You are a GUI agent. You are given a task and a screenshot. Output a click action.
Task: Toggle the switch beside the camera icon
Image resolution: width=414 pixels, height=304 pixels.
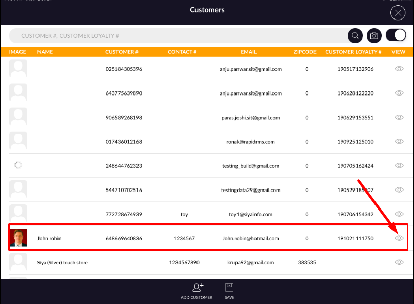tap(396, 36)
